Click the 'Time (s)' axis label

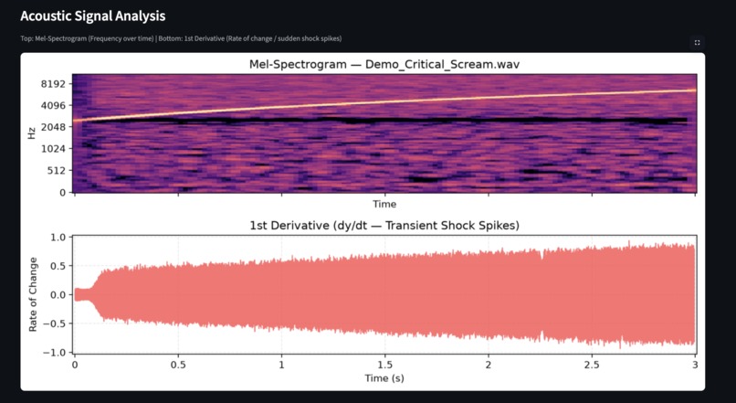[x=384, y=377]
